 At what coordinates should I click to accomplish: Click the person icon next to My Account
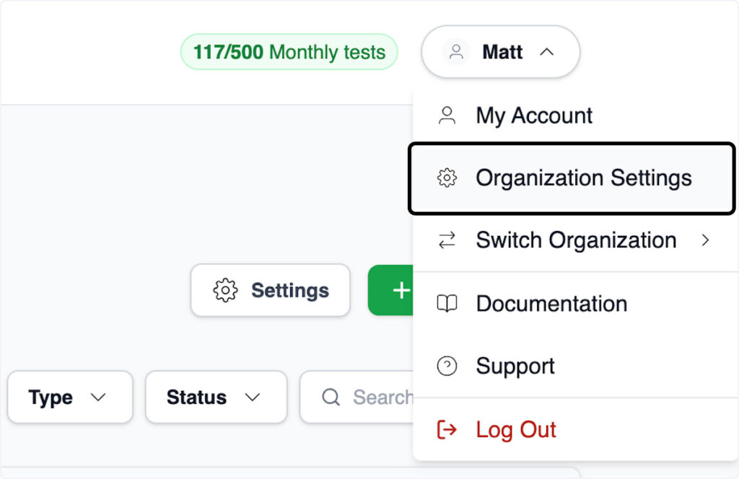point(447,115)
